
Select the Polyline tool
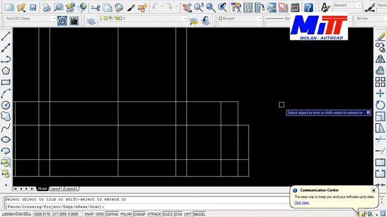[5, 59]
